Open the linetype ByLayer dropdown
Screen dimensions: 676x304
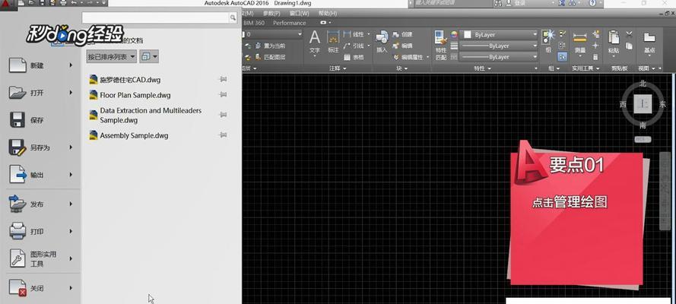tap(499, 57)
